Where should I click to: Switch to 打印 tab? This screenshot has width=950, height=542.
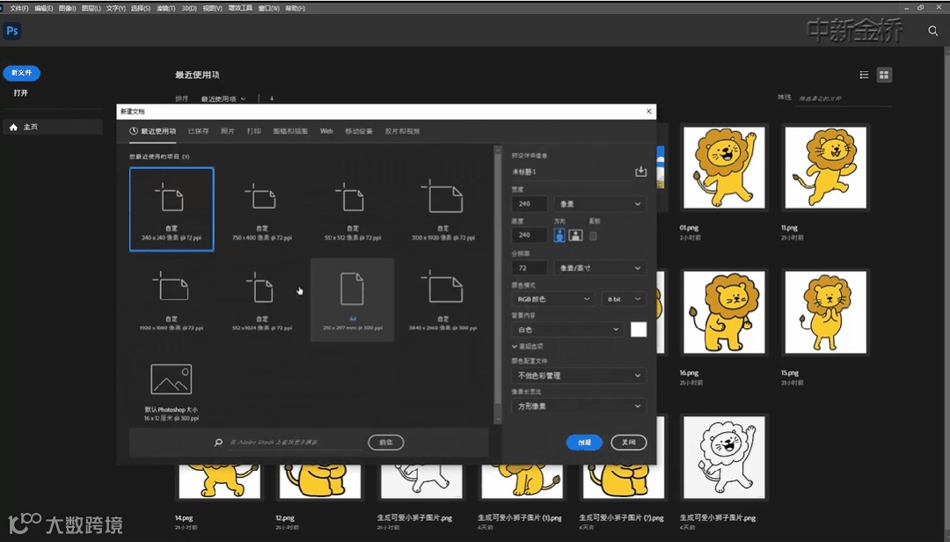click(x=254, y=131)
